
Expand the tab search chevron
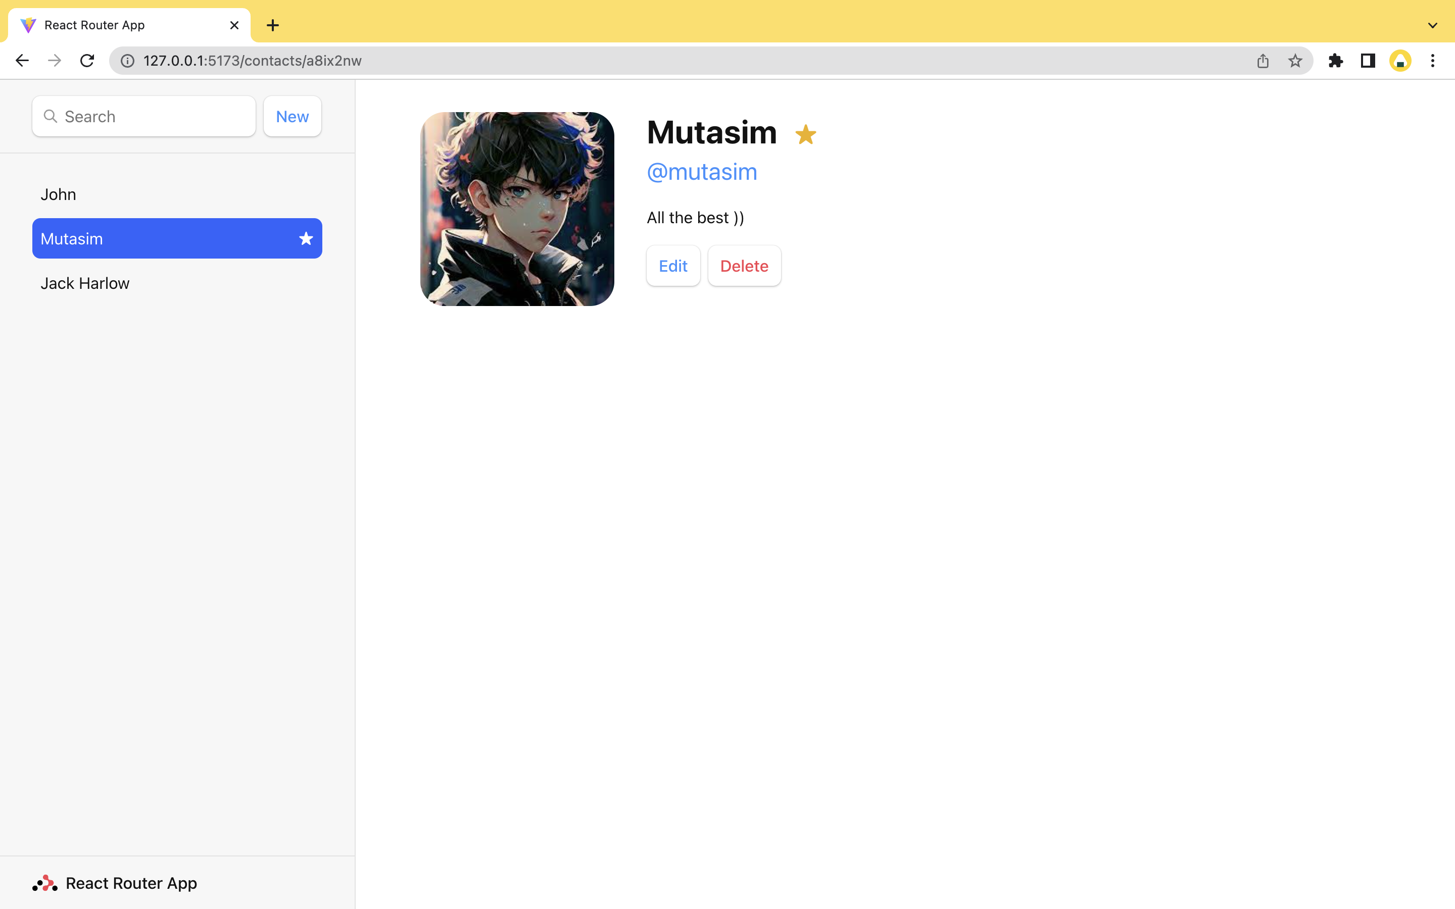point(1433,25)
